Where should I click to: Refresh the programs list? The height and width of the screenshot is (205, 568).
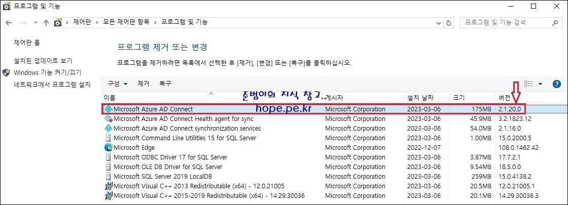448,22
